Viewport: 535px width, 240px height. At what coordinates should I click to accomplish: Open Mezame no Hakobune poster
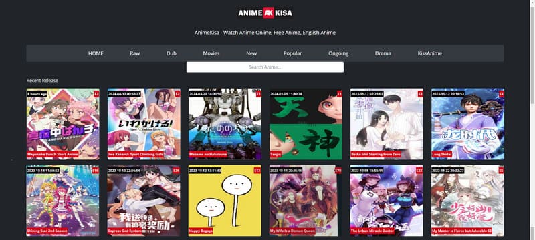[x=225, y=124]
